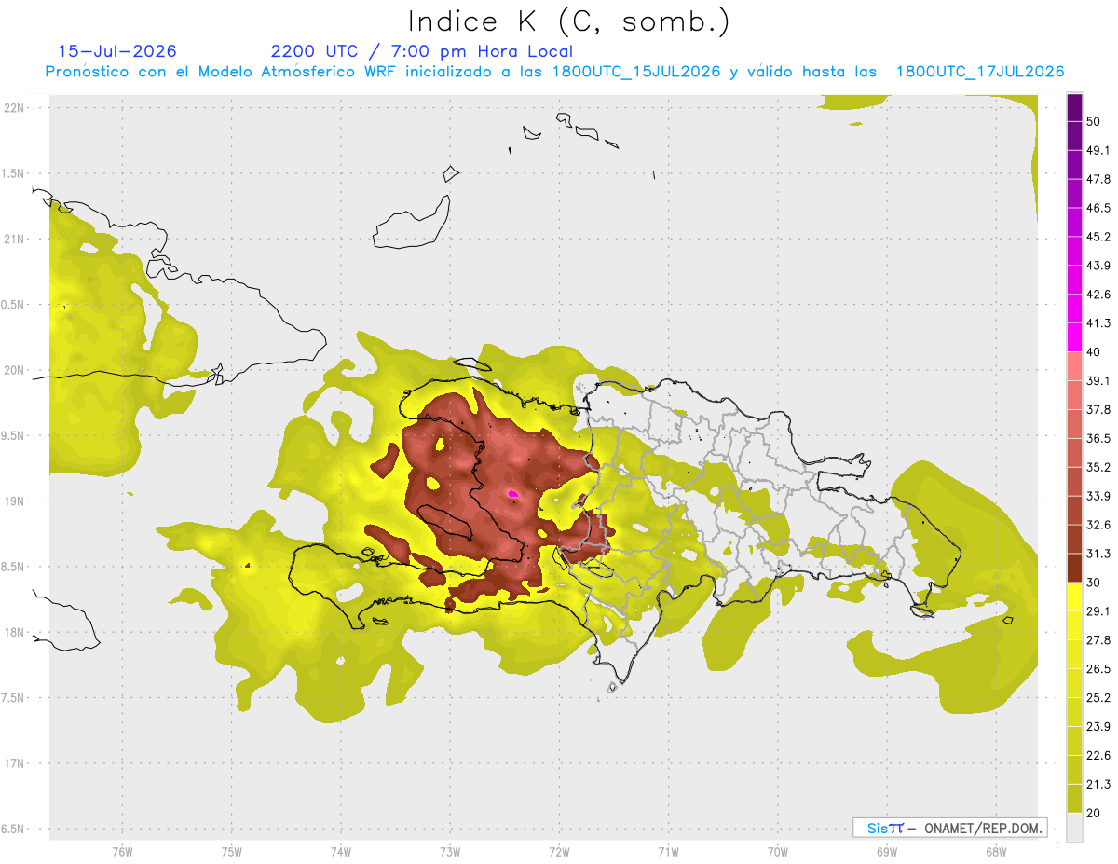Click the colorbar label "39.1"
Screen dimensions: 1118x864
[x=1098, y=381]
